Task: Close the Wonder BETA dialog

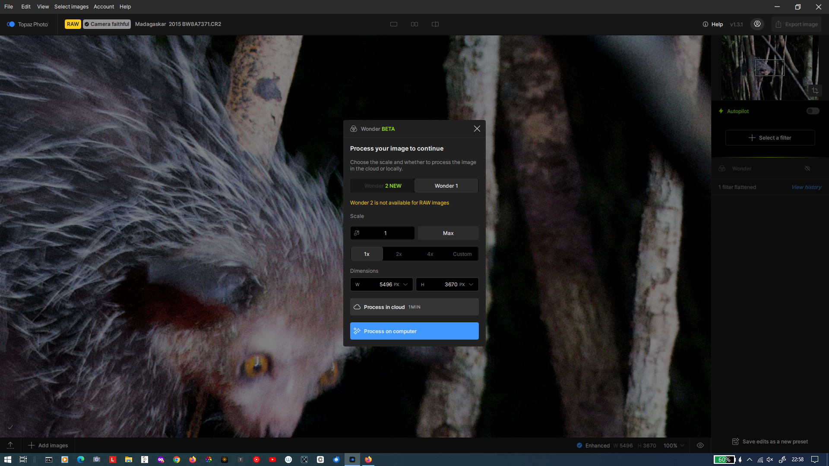Action: [x=477, y=129]
